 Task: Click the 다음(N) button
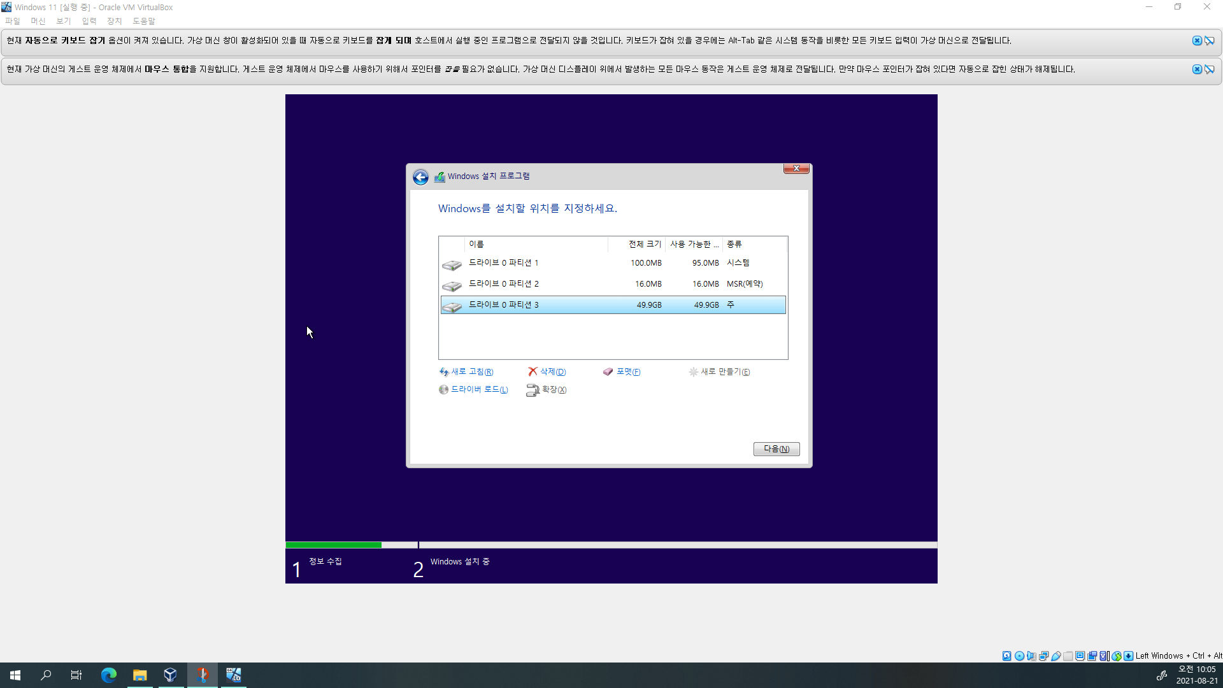[776, 449]
